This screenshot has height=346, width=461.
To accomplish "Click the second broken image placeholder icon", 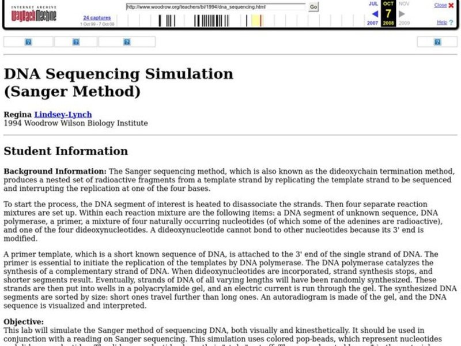I will pos(75,42).
